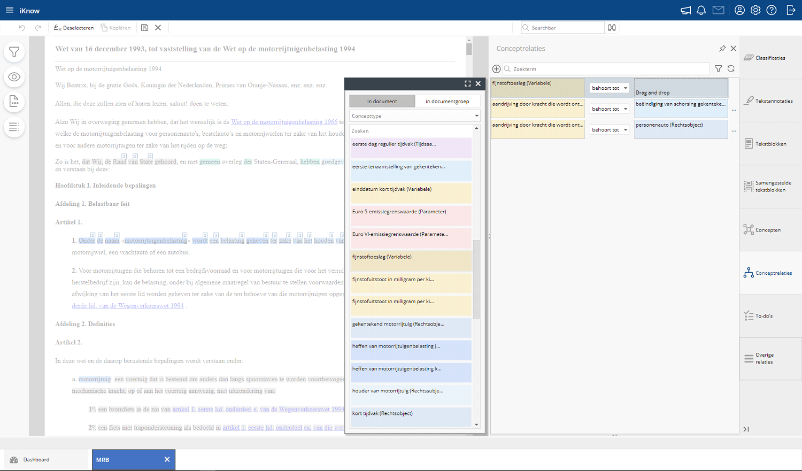Redo last action

38,28
